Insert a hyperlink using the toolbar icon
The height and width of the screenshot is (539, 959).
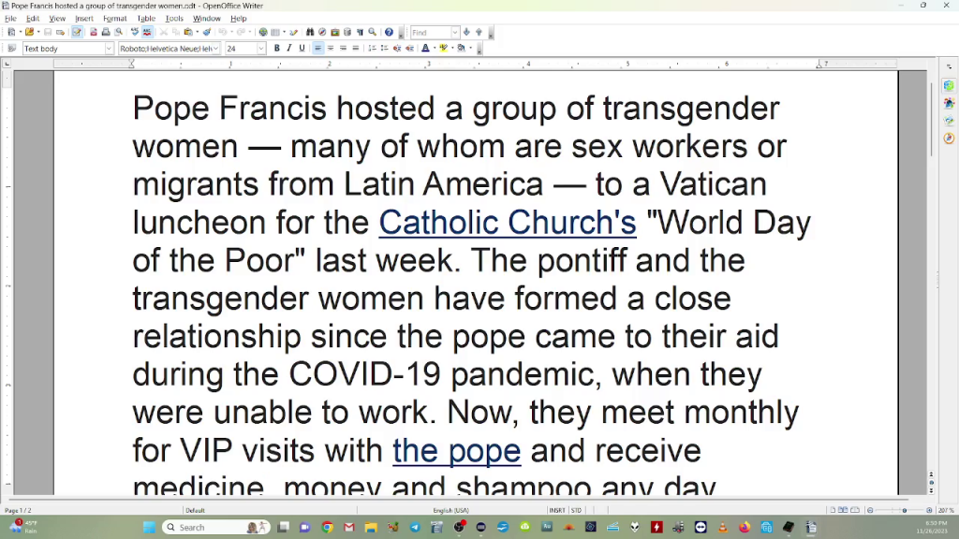point(263,33)
